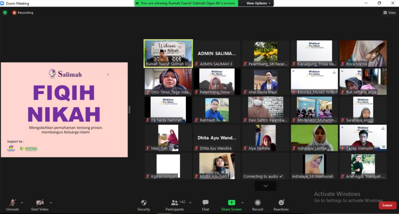Expand audio options arrow beside Unmute
Viewport: 399px width, 214px height.
(22, 202)
